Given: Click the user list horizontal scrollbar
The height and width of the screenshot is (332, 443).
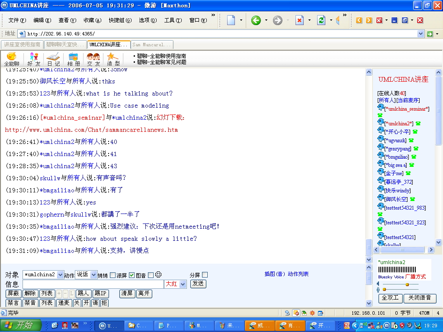Looking at the screenshot, I should (404, 250).
